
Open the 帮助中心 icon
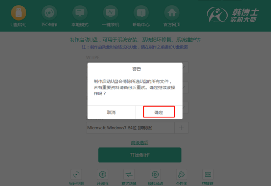click(x=141, y=13)
